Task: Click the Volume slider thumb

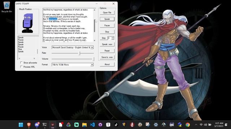Action: (x=93, y=59)
